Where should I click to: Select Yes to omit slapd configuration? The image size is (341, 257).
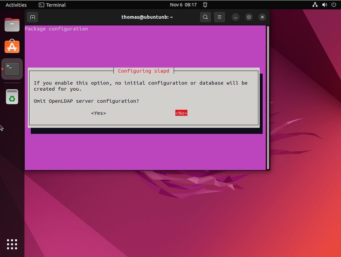click(x=99, y=113)
